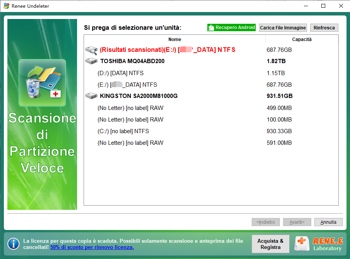Select the 100.00MB RAW partition row
The width and height of the screenshot is (350, 259).
211,120
